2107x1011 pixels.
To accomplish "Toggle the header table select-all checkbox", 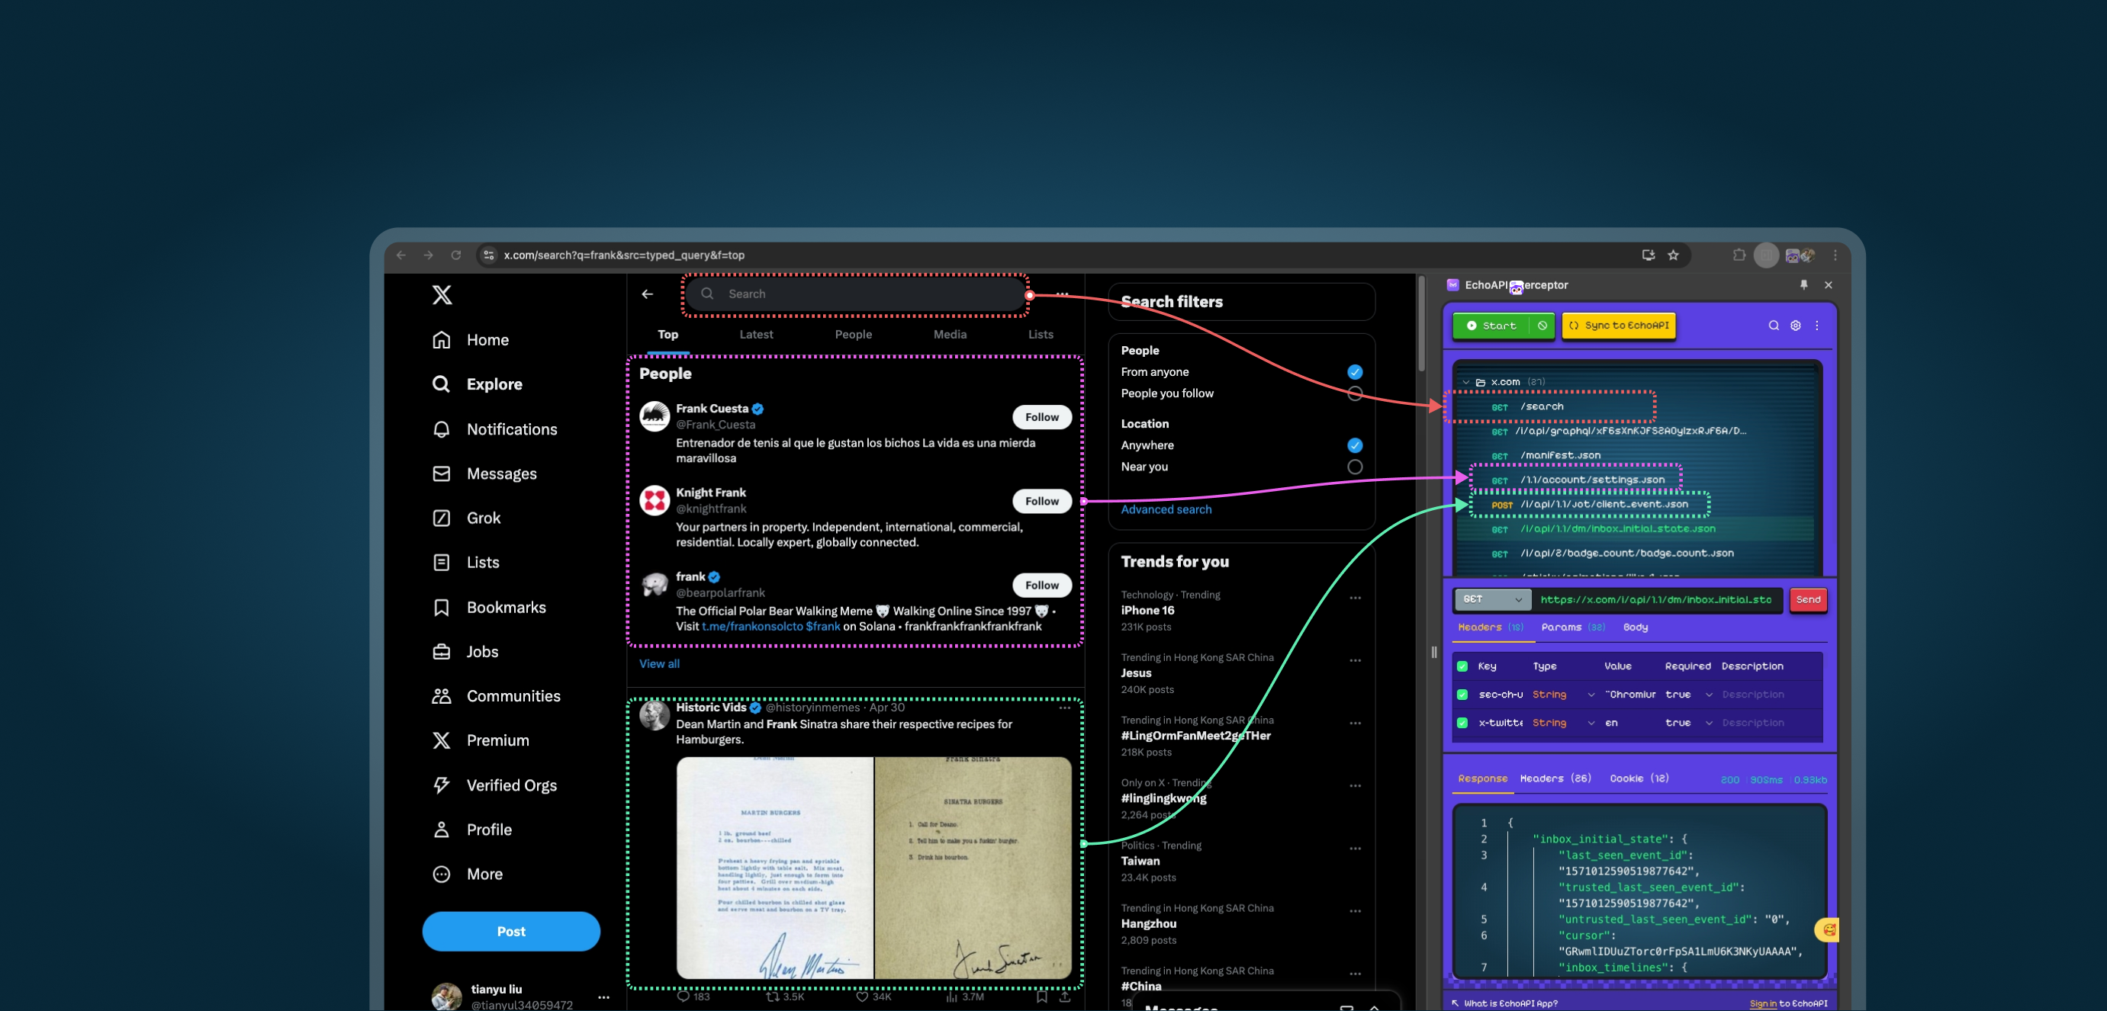I will pos(1462,666).
